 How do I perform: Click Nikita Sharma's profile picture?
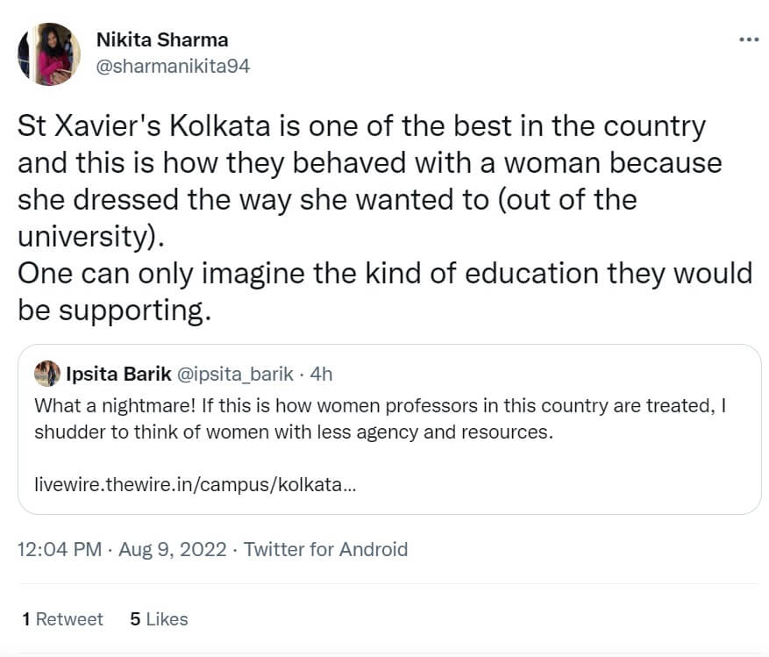coord(49,54)
